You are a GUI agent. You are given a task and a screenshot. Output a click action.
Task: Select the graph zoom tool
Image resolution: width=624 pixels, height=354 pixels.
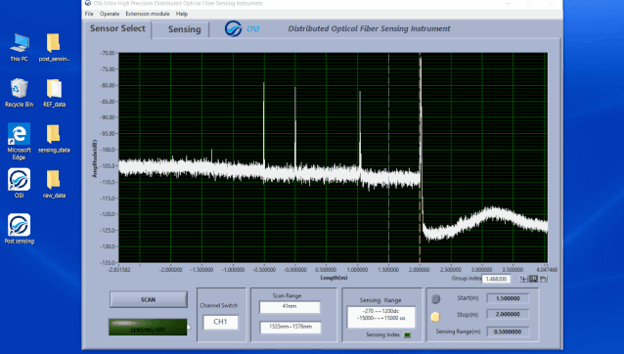[x=533, y=280]
